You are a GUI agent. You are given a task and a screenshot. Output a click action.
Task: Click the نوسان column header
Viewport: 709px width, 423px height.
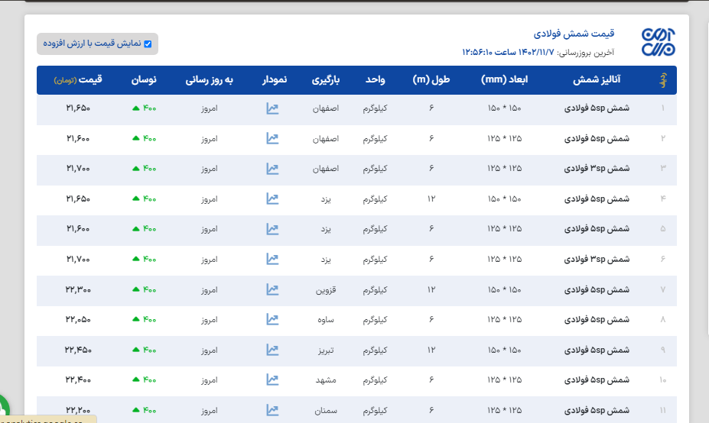tap(145, 80)
